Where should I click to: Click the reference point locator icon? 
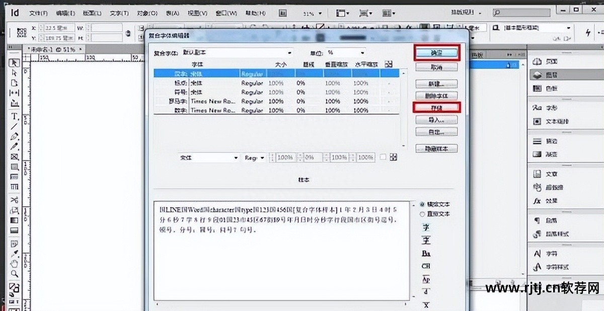pos(21,33)
